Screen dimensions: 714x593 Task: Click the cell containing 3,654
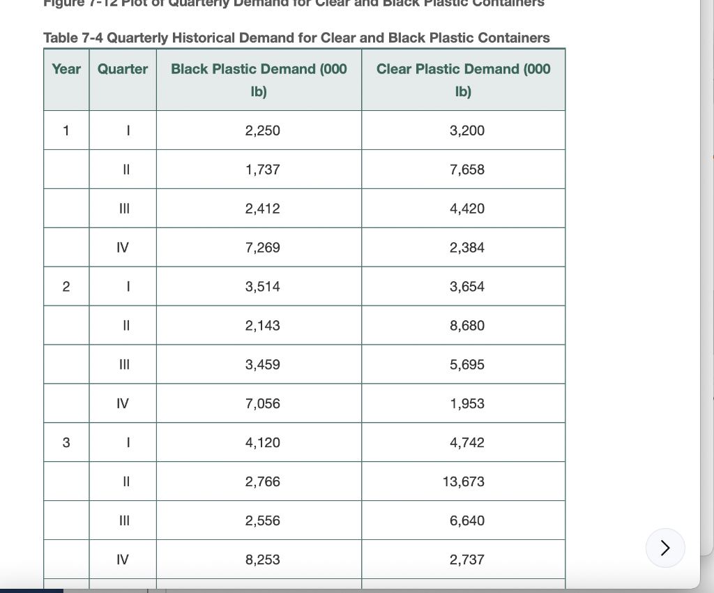tap(463, 286)
